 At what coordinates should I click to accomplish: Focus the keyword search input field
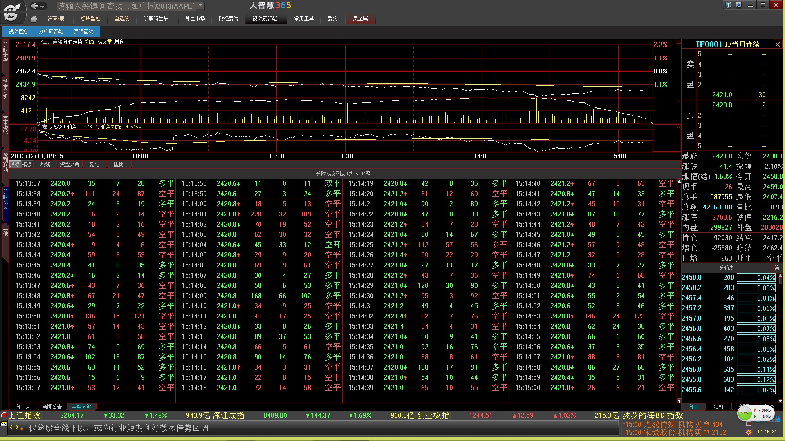pyautogui.click(x=127, y=6)
